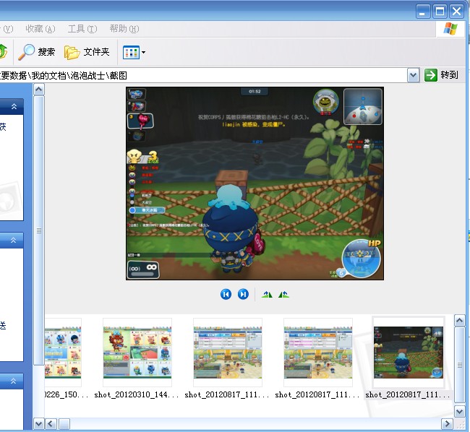Click the filmstrip vertical scroll up arrow
The height and width of the screenshot is (432, 470).
(459, 321)
